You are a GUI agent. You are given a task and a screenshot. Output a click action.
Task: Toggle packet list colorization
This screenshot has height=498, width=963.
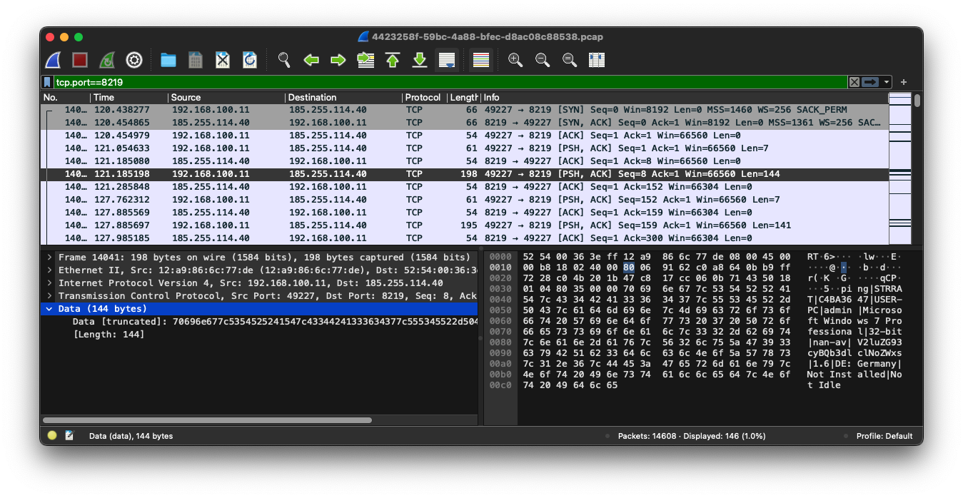[481, 60]
